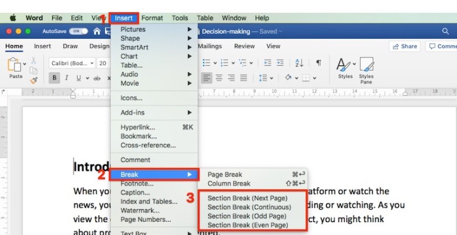Click the search magnifier in title bar

click(445, 31)
